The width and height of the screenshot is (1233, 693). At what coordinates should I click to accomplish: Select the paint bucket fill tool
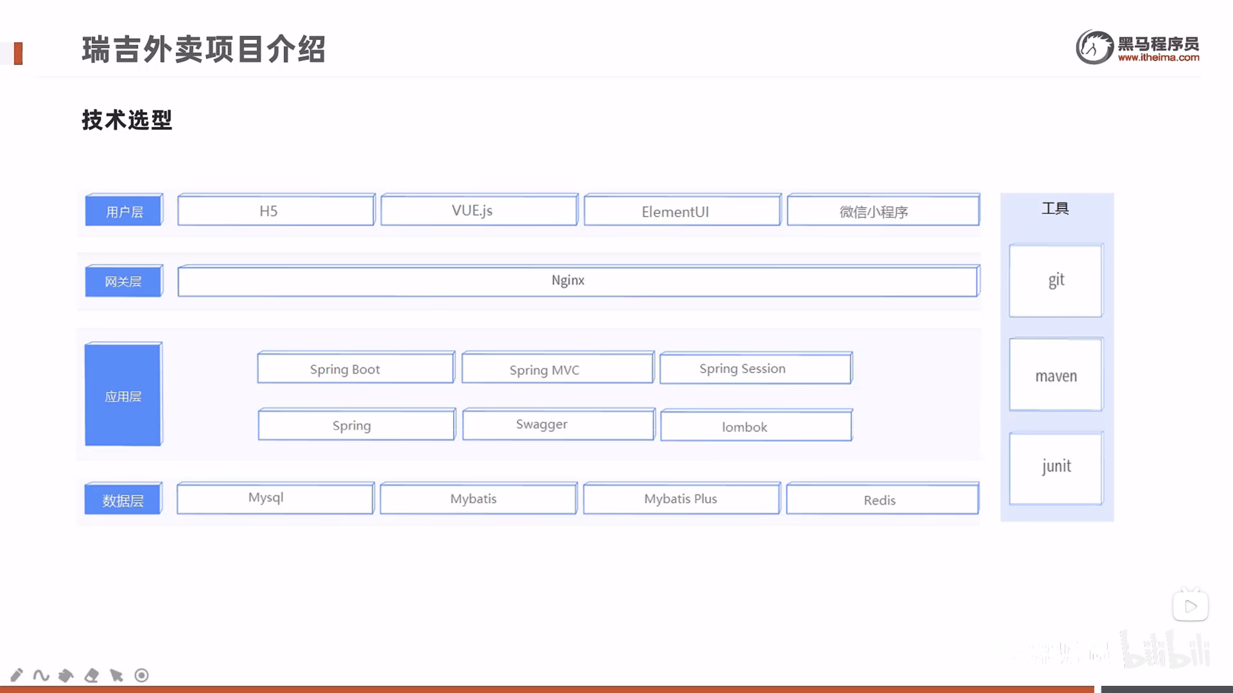pos(66,675)
